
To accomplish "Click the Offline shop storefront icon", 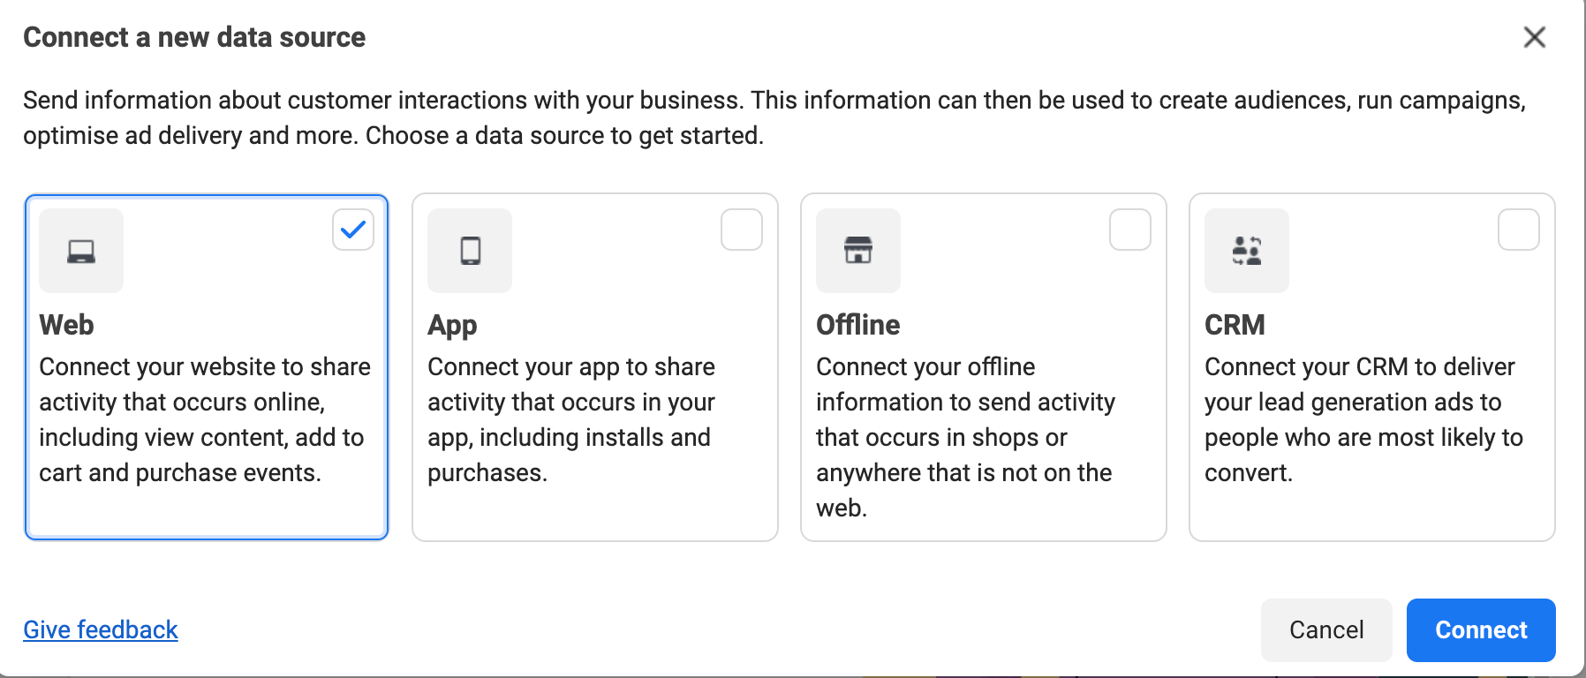I will pos(858,252).
